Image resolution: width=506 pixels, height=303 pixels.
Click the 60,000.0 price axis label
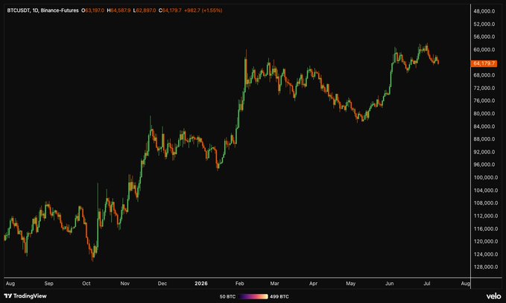[x=484, y=50]
